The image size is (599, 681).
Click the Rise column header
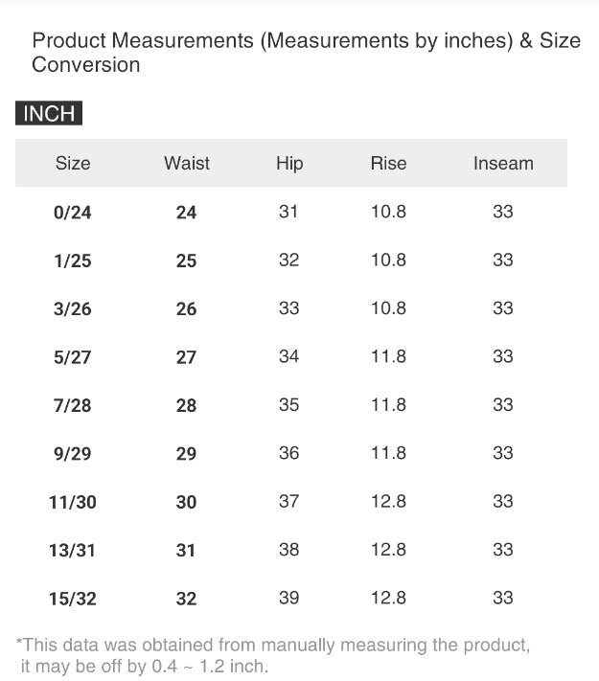pos(388,163)
